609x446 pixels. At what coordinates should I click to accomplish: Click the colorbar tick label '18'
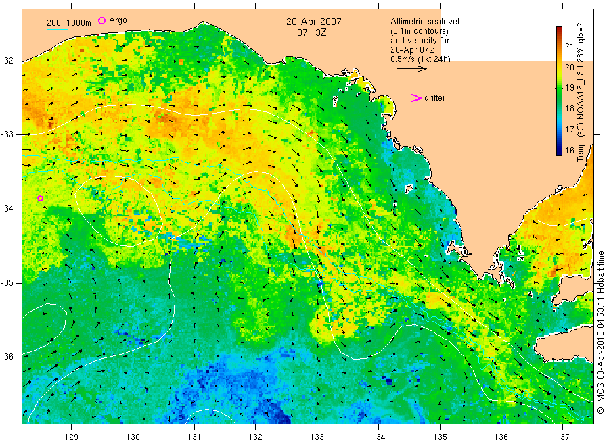pyautogui.click(x=569, y=109)
